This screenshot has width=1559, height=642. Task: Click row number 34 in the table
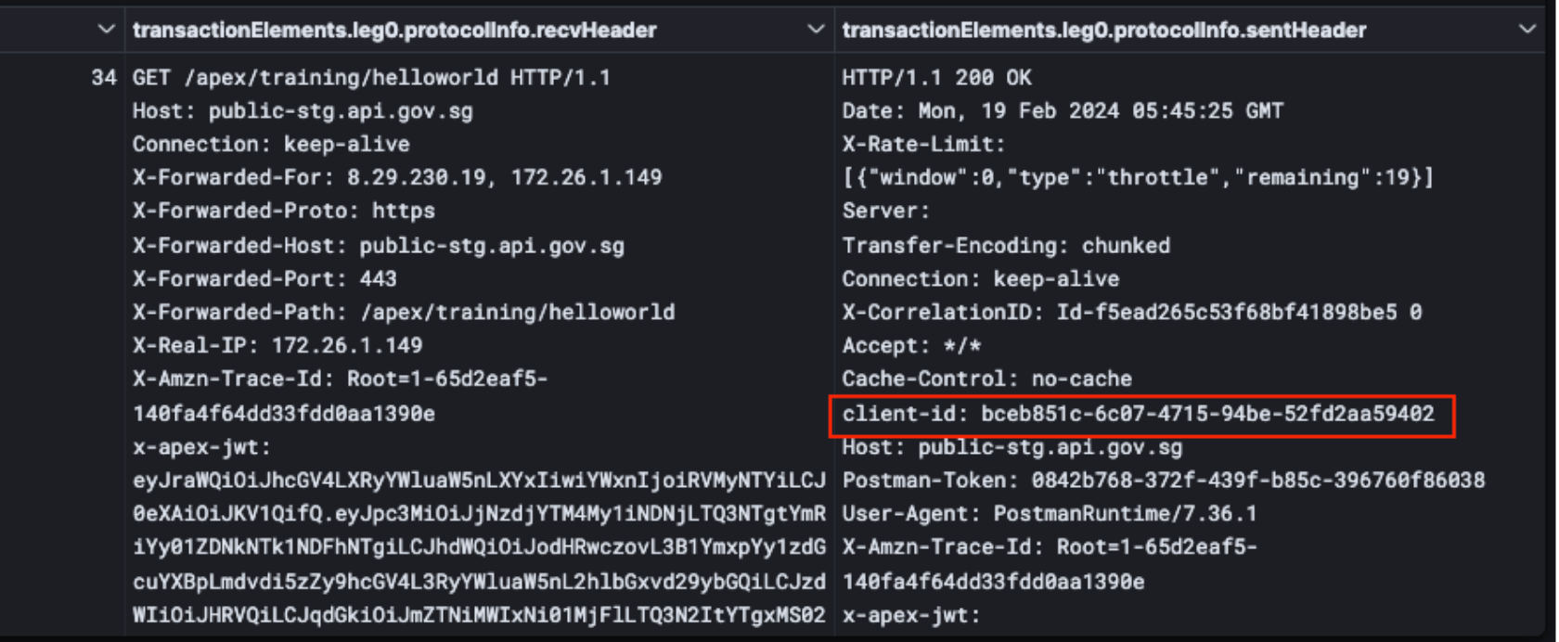(x=105, y=78)
